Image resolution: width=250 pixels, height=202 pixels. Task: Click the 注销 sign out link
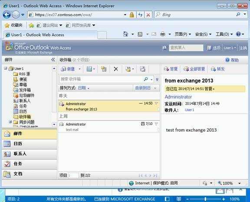pyautogui.click(x=243, y=48)
